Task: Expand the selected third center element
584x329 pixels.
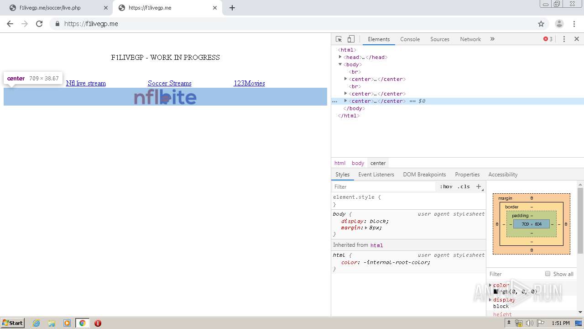Action: click(x=346, y=101)
